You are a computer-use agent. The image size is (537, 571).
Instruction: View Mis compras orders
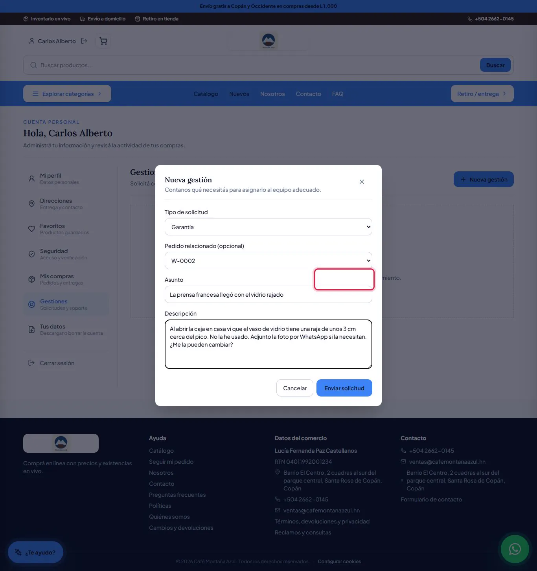[66, 279]
